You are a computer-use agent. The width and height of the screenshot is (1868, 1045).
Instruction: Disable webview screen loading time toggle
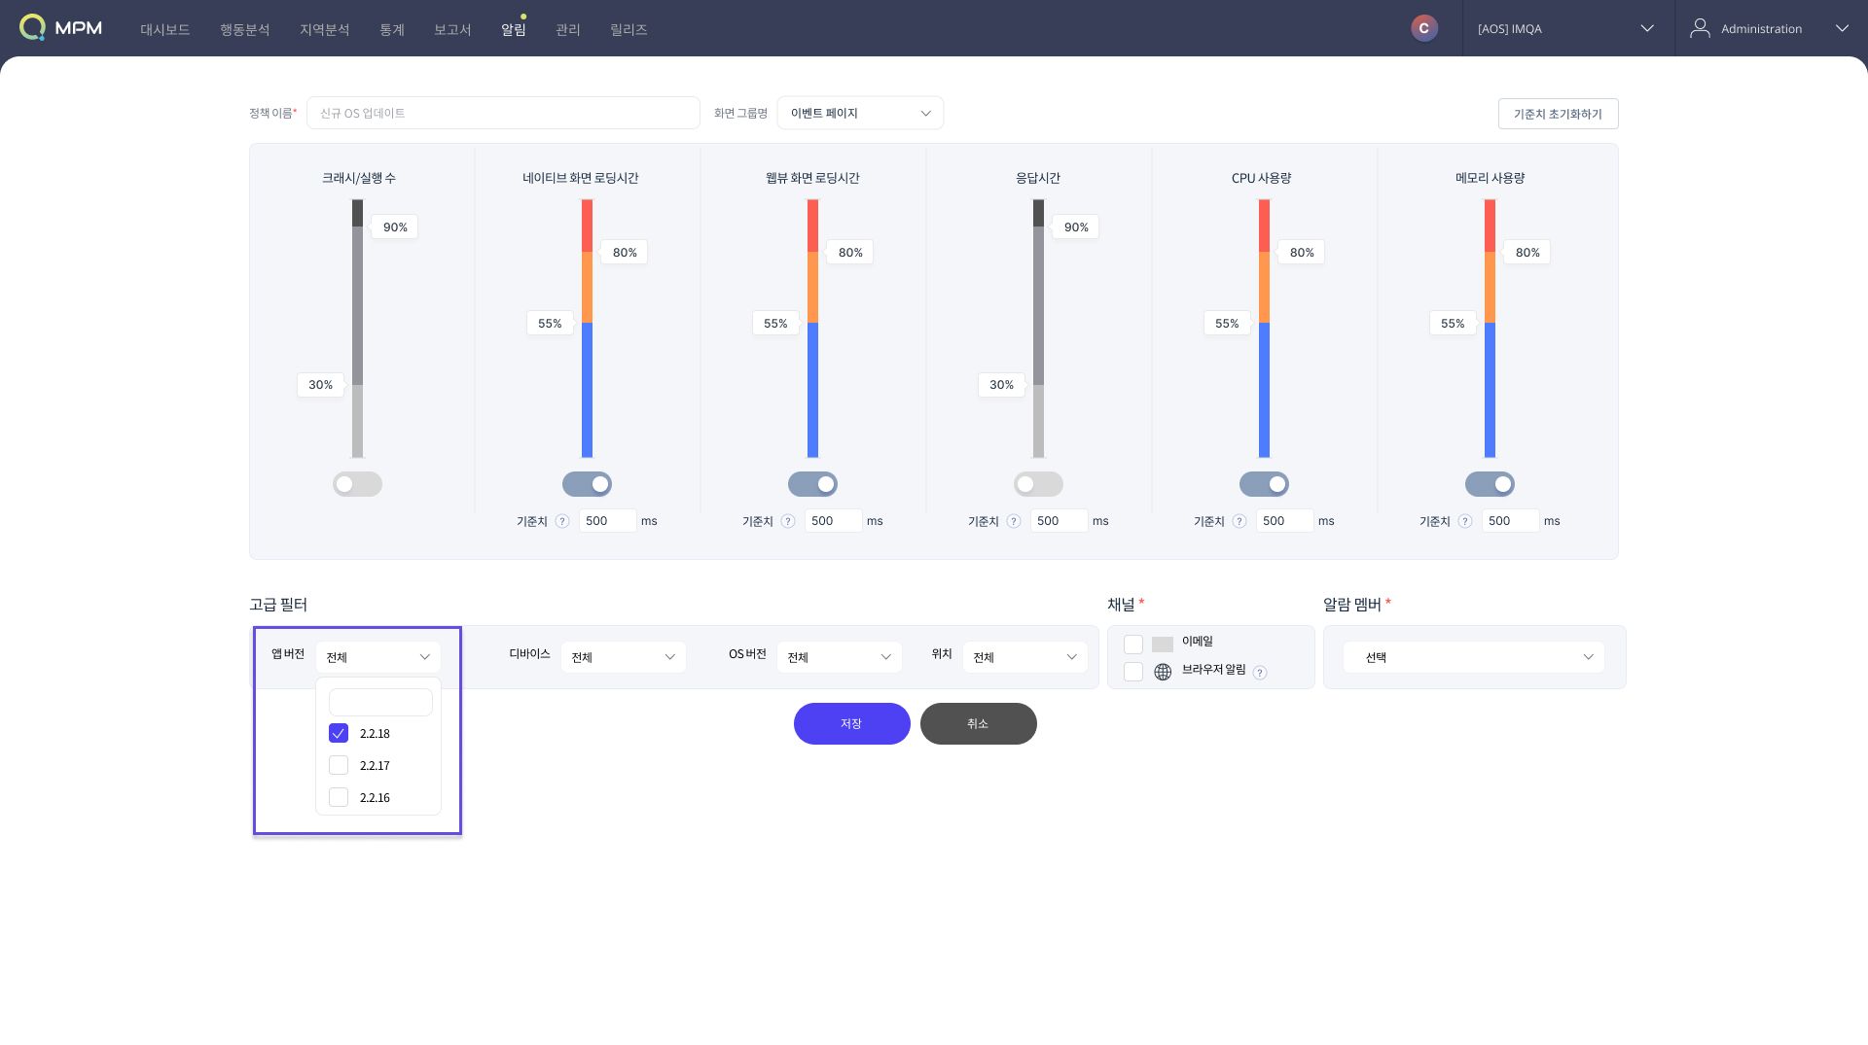point(812,484)
